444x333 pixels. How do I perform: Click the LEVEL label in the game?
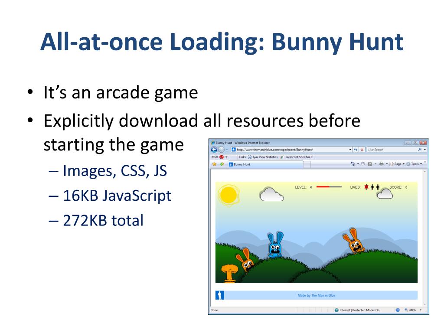(301, 187)
